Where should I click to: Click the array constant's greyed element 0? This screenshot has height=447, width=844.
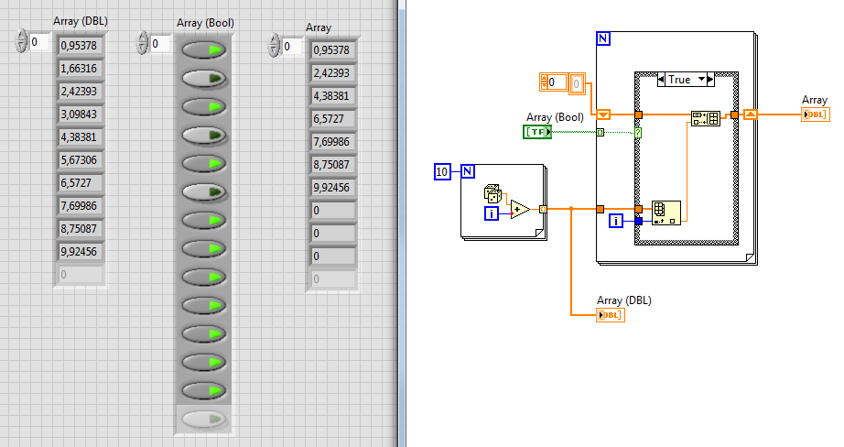click(x=577, y=83)
